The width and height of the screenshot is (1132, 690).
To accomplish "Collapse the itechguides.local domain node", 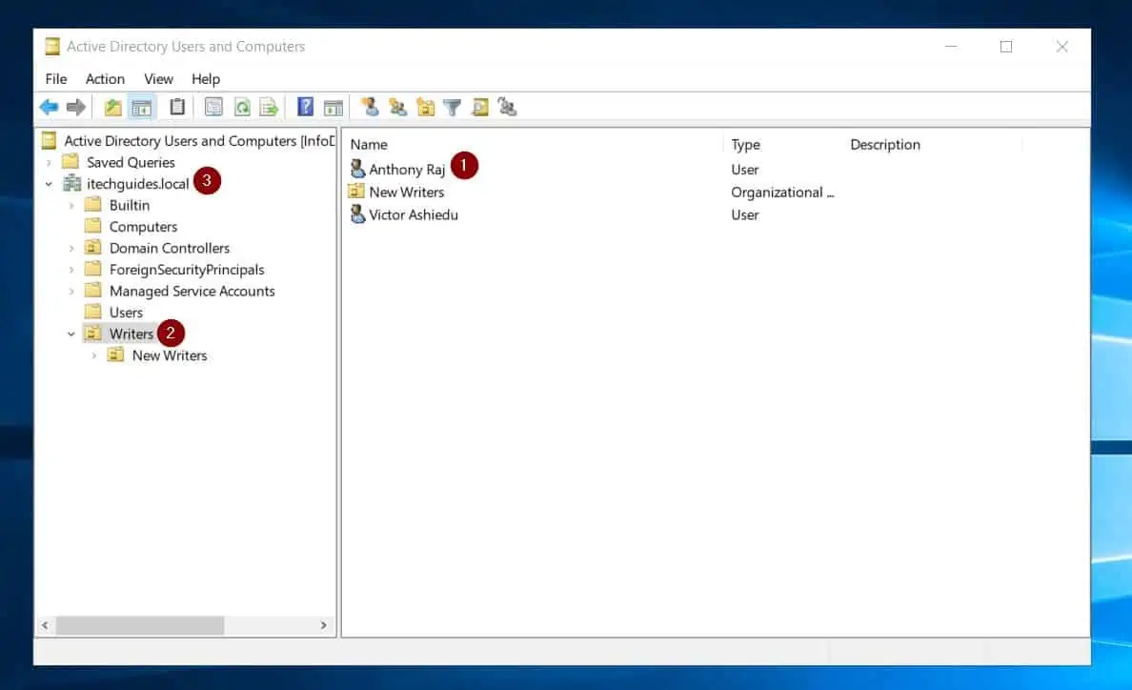I will point(49,184).
